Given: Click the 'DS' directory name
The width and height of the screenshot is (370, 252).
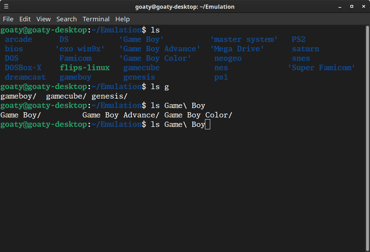Looking at the screenshot, I should 64,39.
